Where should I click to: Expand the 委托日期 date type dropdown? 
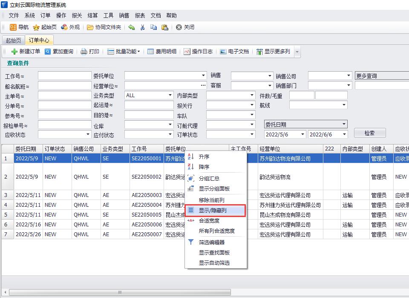(344, 124)
